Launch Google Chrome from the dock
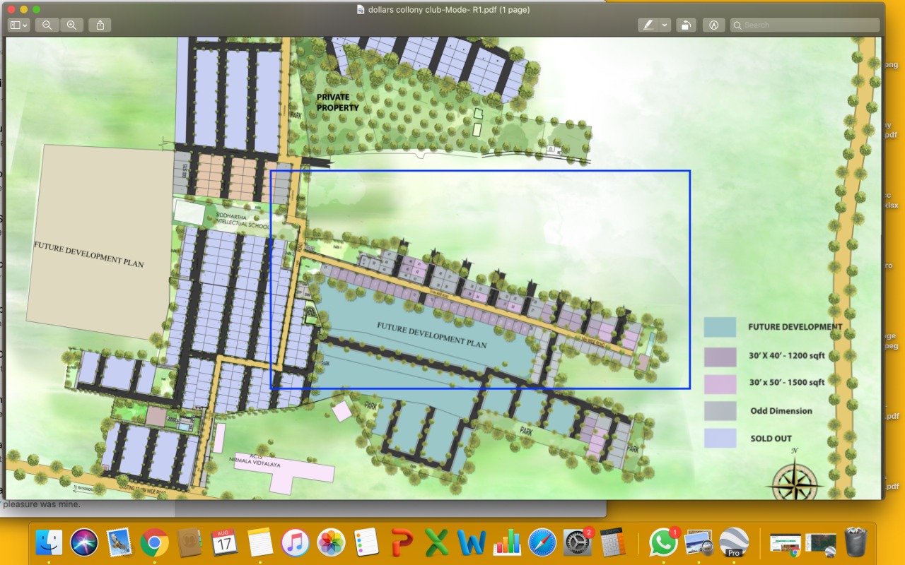Image resolution: width=905 pixels, height=565 pixels. pyautogui.click(x=154, y=542)
